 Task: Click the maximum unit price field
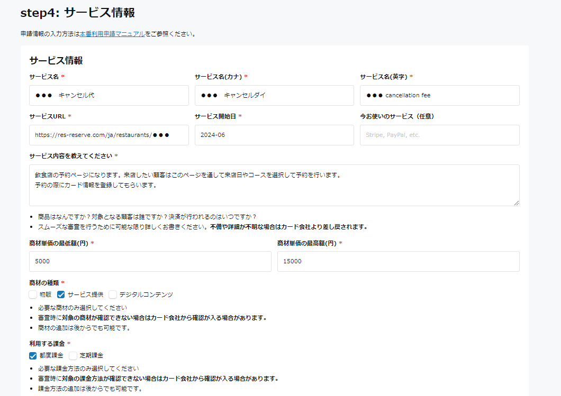pos(398,261)
